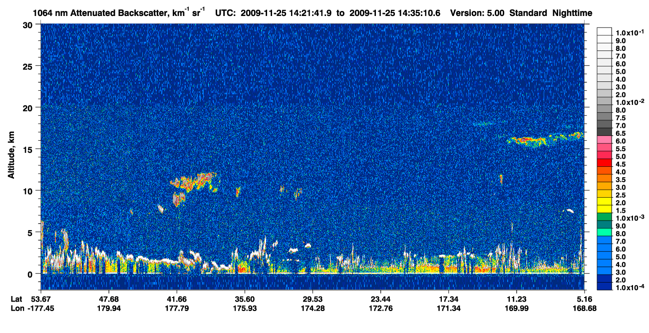Click the altitude tick label 30
Screen dimensions: 649x333
point(27,24)
